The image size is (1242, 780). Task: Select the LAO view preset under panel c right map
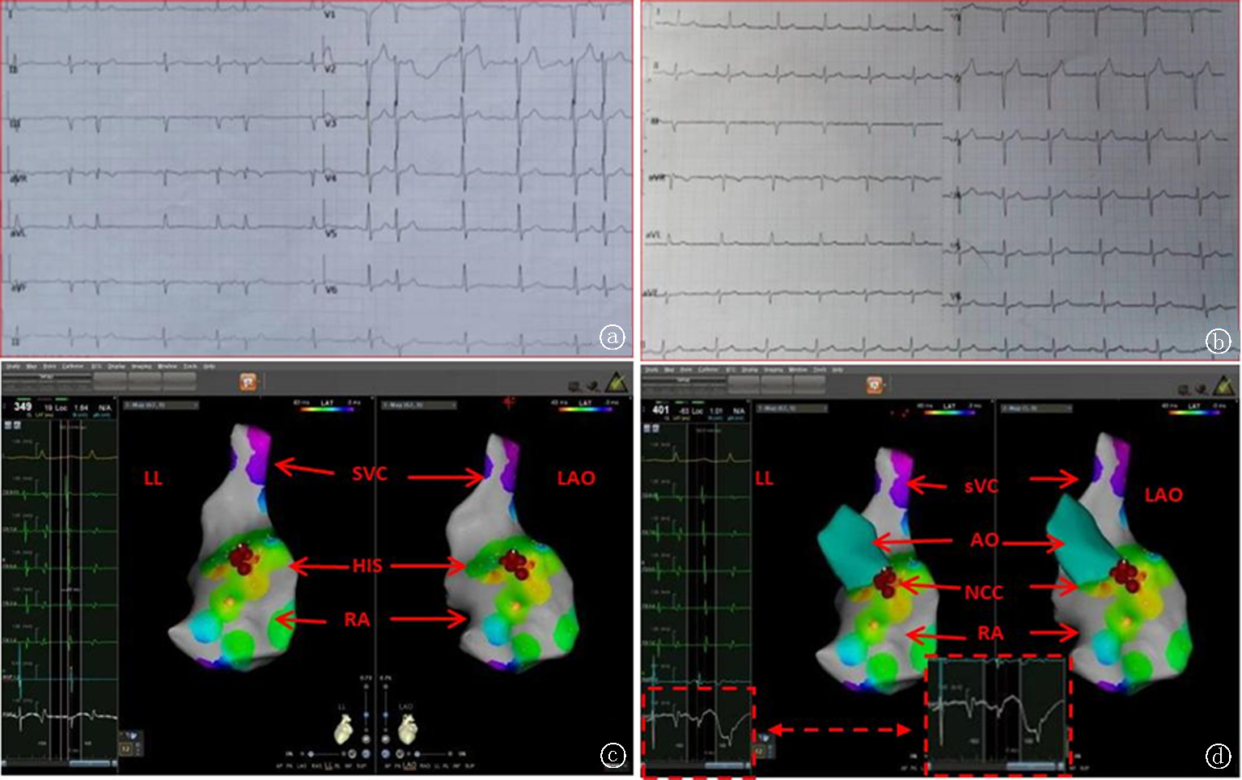pos(410,765)
